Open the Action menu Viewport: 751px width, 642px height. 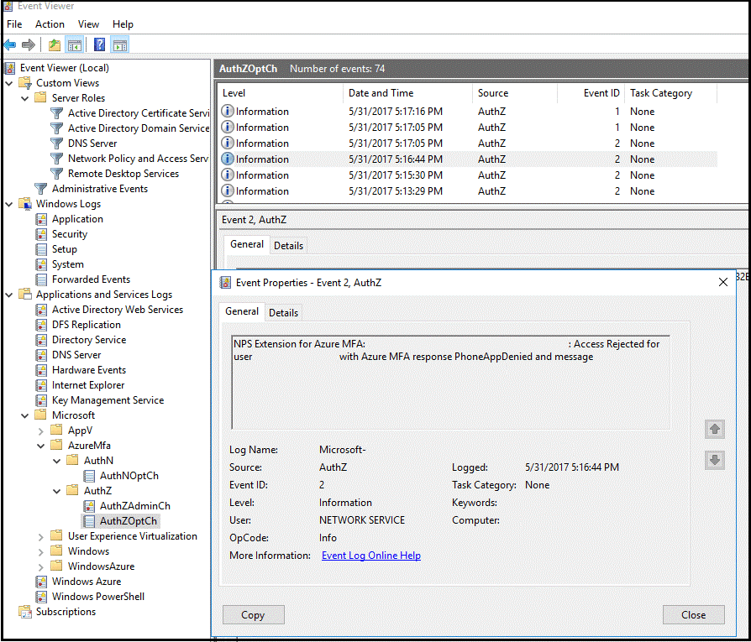pyautogui.click(x=50, y=23)
